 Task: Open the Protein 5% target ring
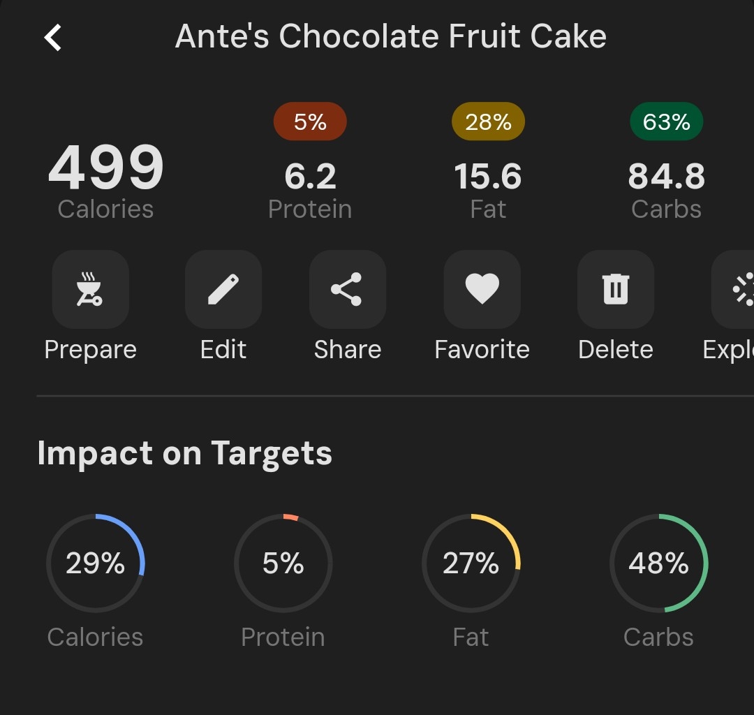pyautogui.click(x=283, y=563)
